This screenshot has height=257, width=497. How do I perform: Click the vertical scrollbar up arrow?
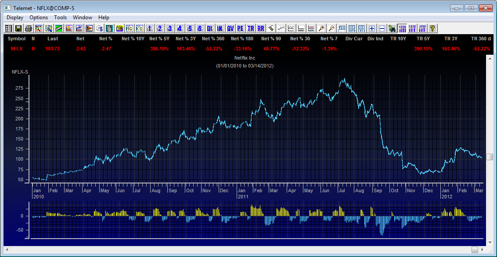click(x=490, y=59)
